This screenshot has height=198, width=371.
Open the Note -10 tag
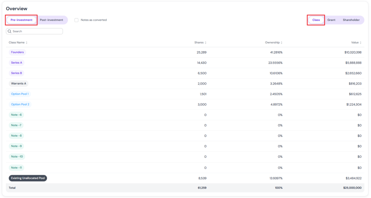17,156
